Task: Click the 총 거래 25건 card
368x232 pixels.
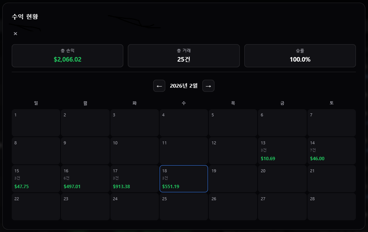Action: (x=183, y=56)
